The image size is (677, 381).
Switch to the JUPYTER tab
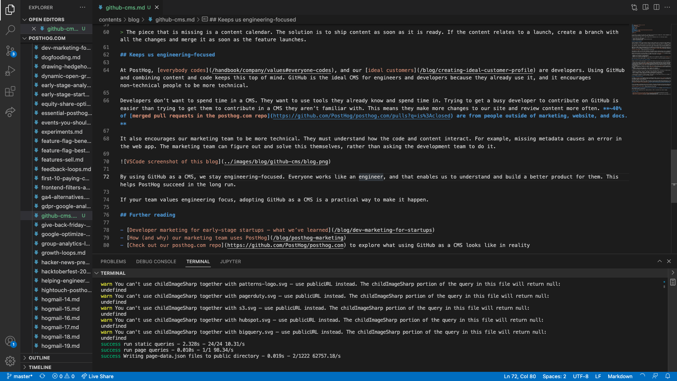click(x=230, y=261)
